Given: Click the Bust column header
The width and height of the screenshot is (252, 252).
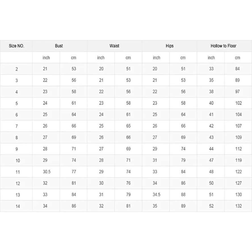Looking at the screenshot, I should pos(59,46).
